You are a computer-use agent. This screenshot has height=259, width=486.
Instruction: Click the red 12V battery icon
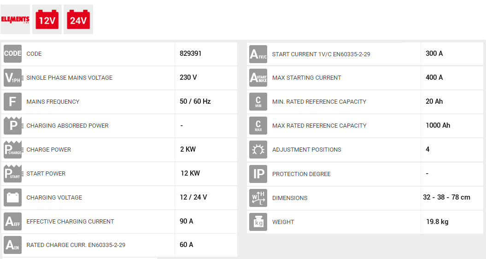(x=47, y=19)
